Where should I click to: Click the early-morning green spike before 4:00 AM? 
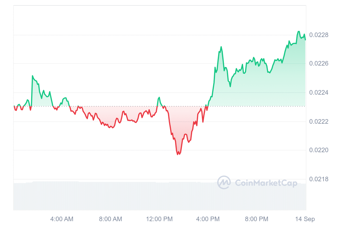(32, 76)
